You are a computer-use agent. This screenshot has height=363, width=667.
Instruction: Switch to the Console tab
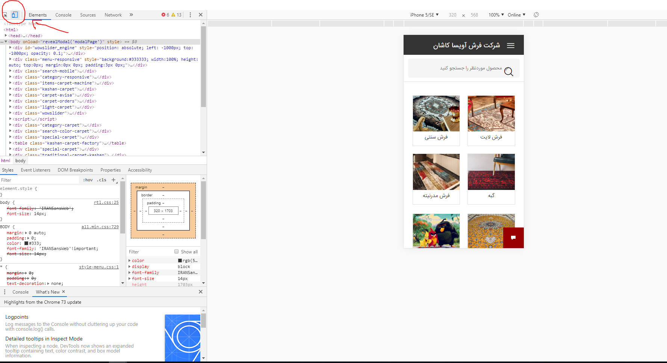pos(63,15)
